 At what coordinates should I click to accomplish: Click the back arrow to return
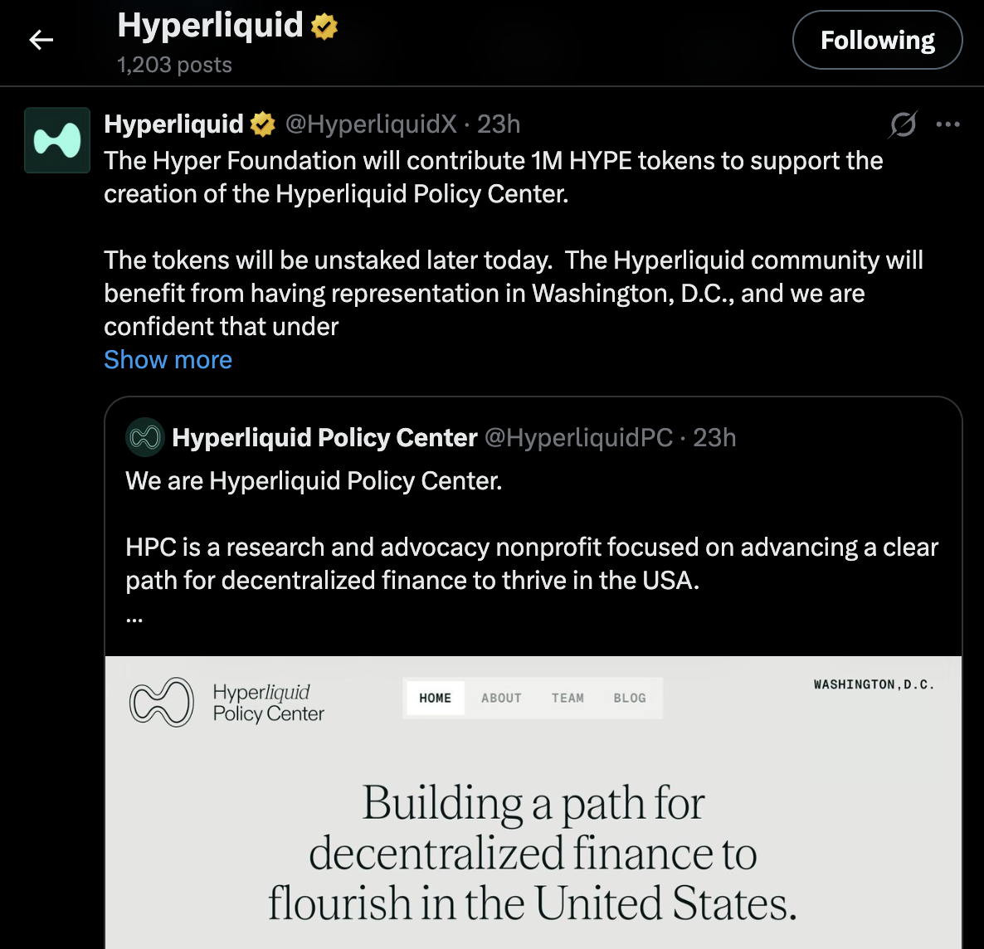41,39
